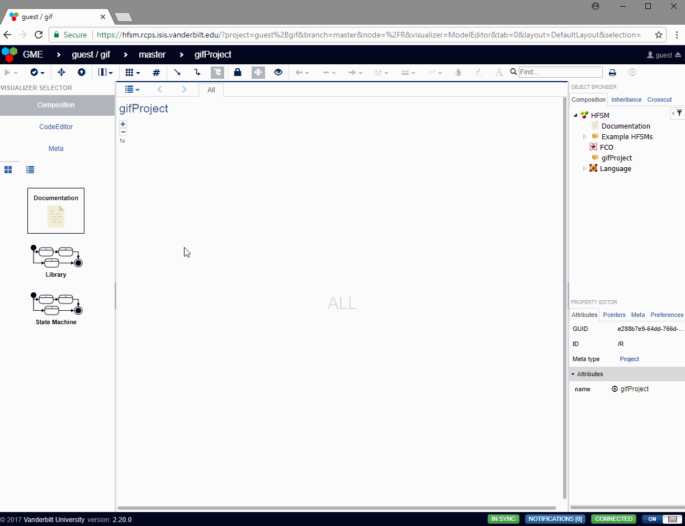Image resolution: width=685 pixels, height=526 pixels.
Task: Open the Preferences tab
Action: (667, 315)
